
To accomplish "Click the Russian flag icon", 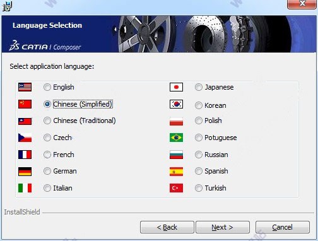I will pos(176,155).
